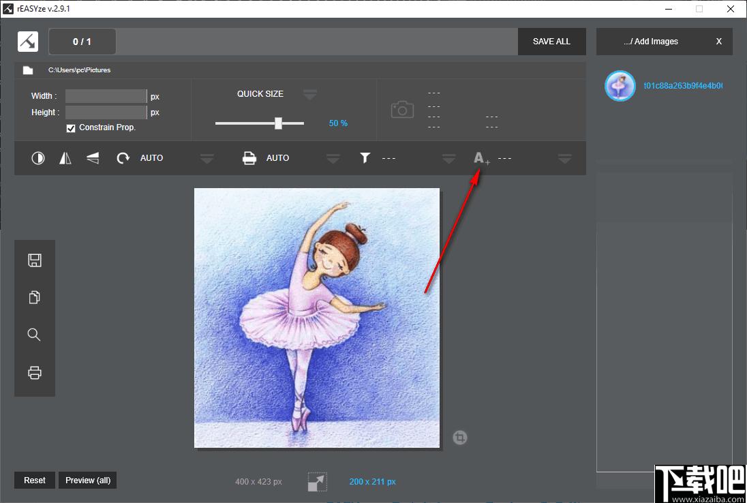Click the Height input field

tap(106, 112)
